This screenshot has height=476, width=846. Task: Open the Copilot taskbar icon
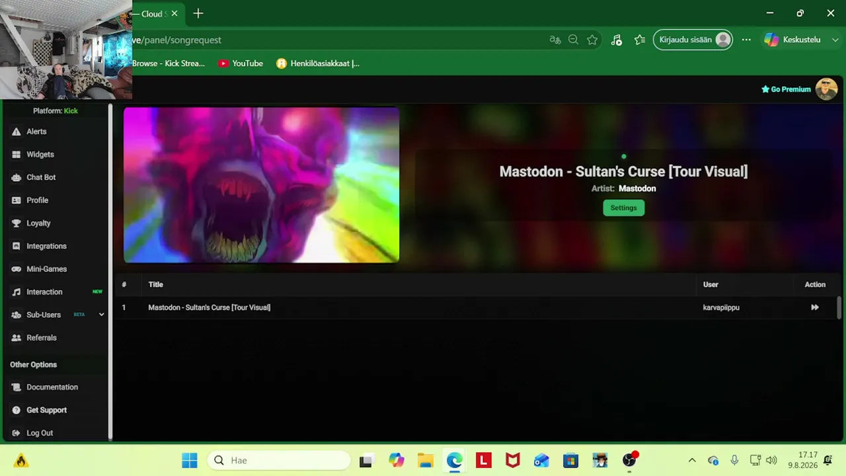pos(396,460)
